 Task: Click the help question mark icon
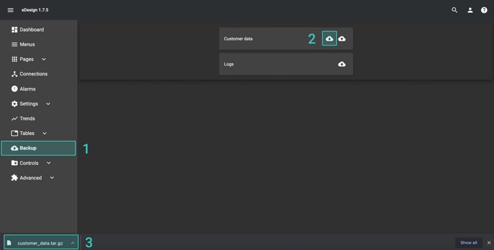(x=484, y=10)
